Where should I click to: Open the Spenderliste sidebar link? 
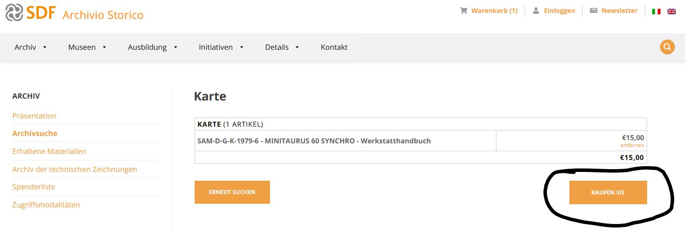pos(34,187)
